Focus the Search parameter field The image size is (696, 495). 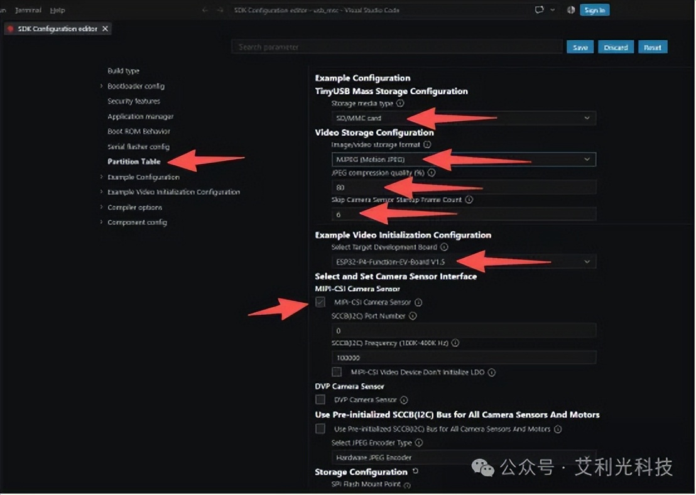point(397,47)
